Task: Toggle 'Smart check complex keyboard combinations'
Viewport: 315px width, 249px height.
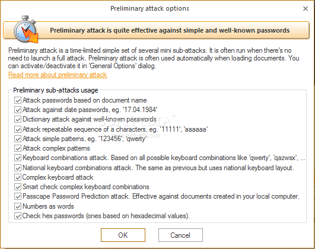Action: (x=18, y=187)
